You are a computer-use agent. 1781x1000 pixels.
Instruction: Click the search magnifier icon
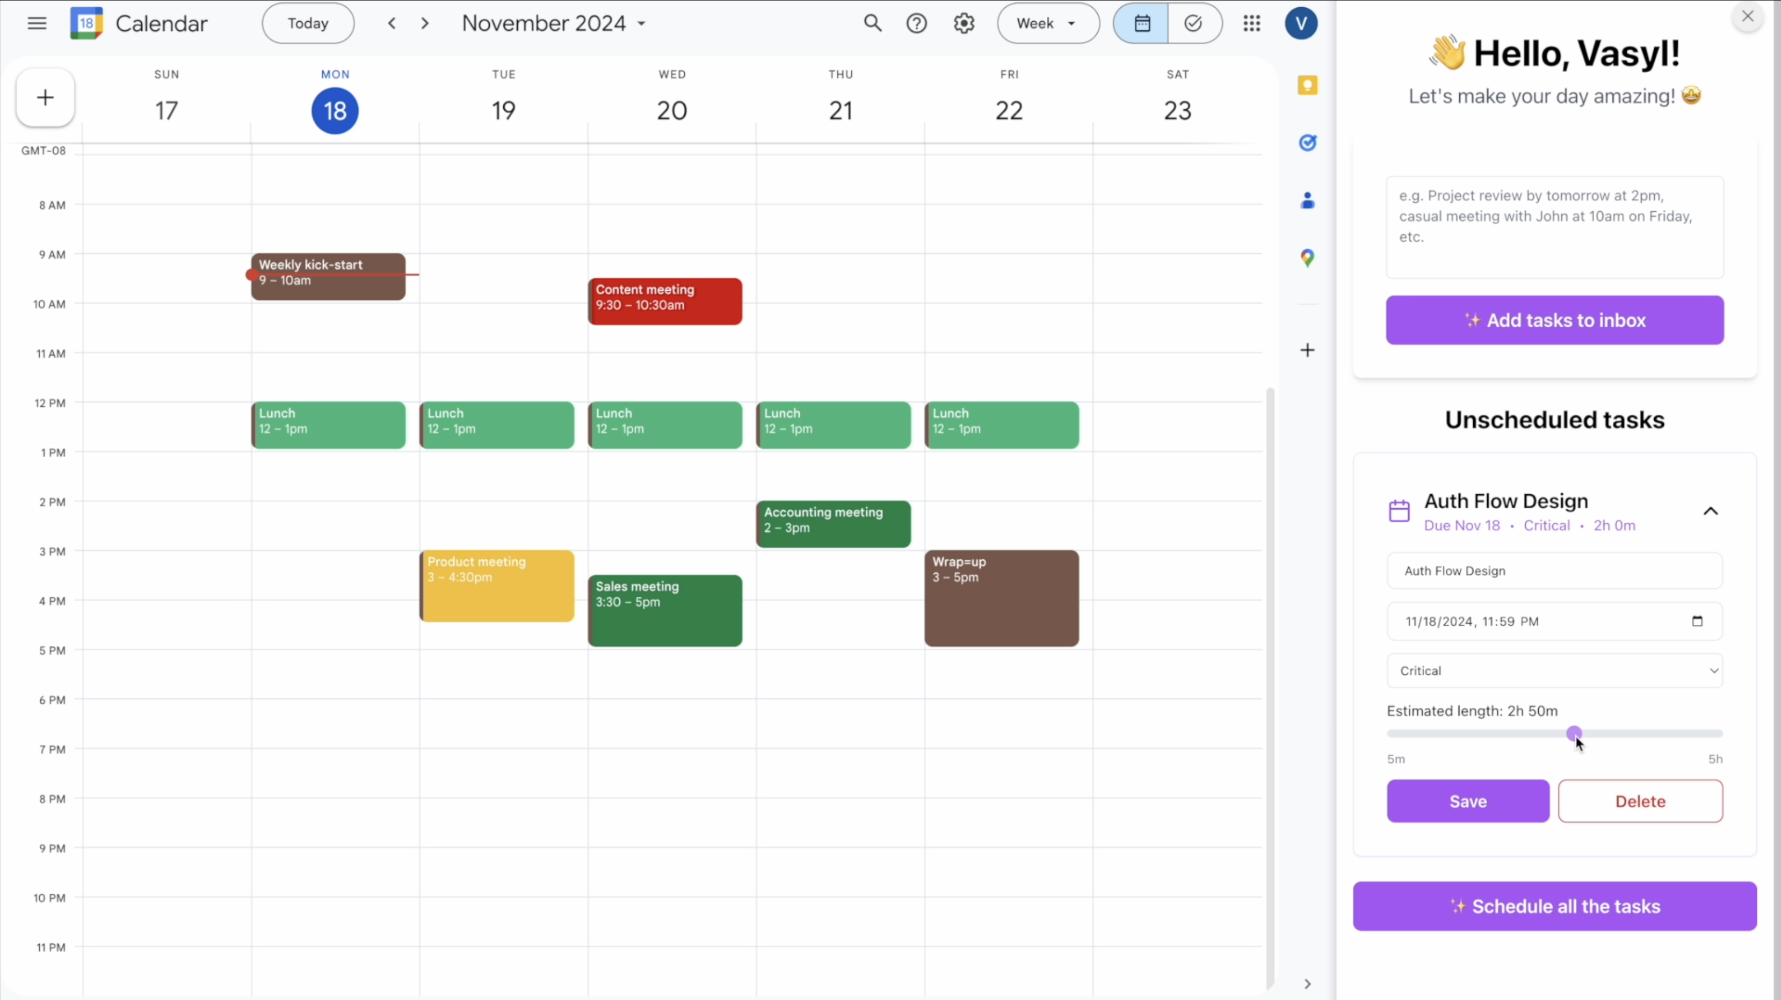[872, 24]
